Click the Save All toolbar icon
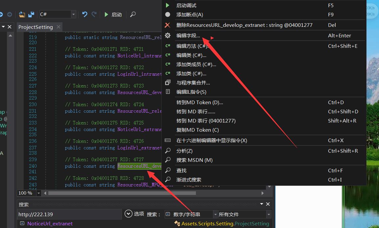The height and width of the screenshot is (228, 379). (31, 14)
